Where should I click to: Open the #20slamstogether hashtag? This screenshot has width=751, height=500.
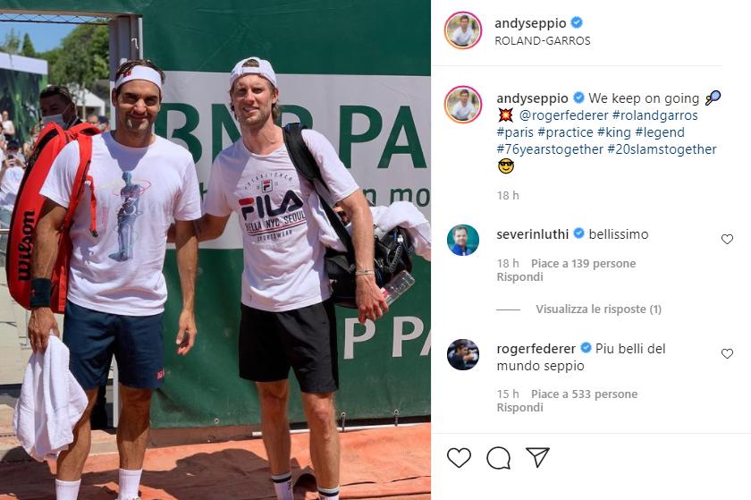pos(662,149)
